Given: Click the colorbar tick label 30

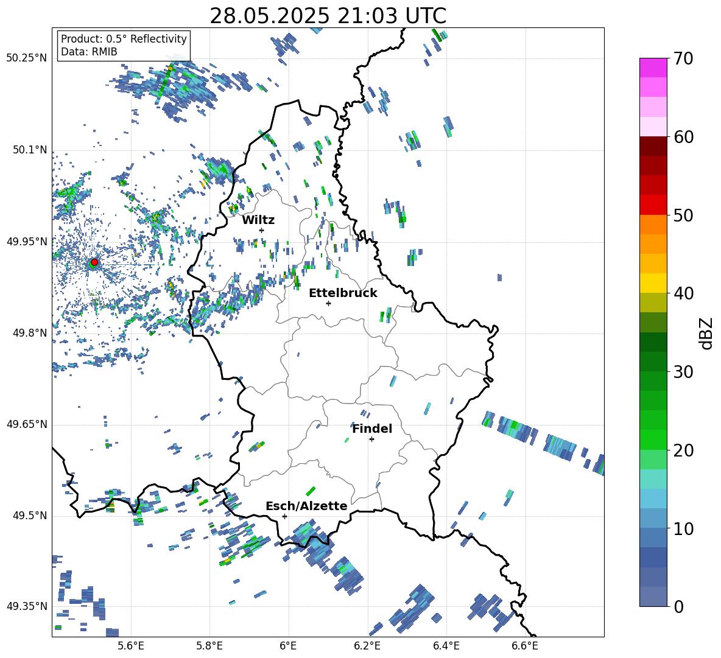Looking at the screenshot, I should coord(683,372).
